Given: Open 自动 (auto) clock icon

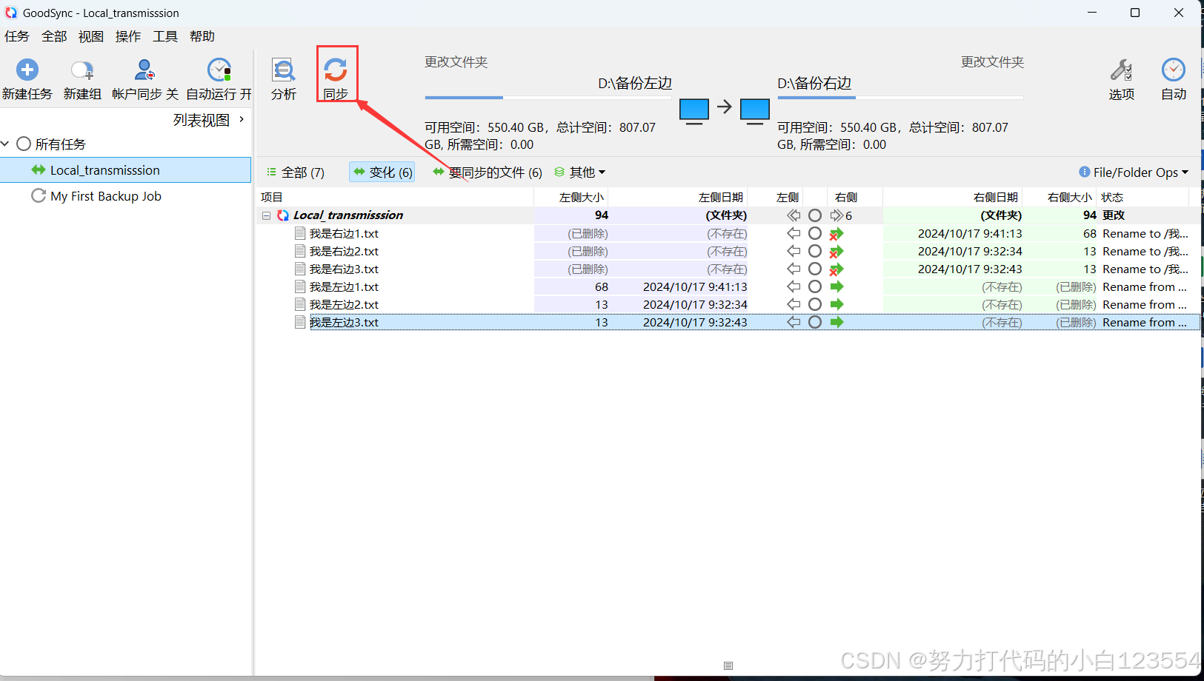Looking at the screenshot, I should [1174, 70].
